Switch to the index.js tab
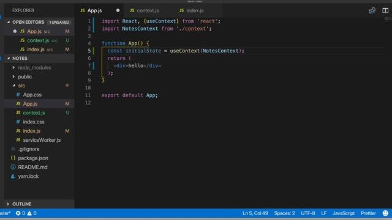 click(x=195, y=10)
